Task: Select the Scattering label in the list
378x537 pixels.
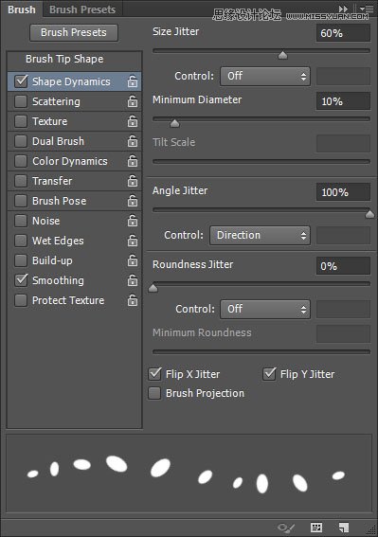Action: point(56,101)
